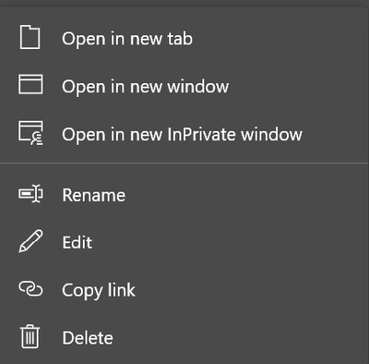This screenshot has height=364, width=369.
Task: Click the trash can icon beside Delete
Action: [30, 336]
